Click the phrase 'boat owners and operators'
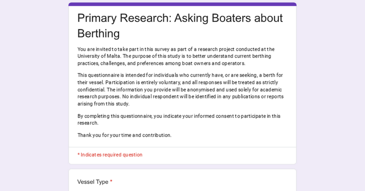365x191 pixels. pos(214,64)
